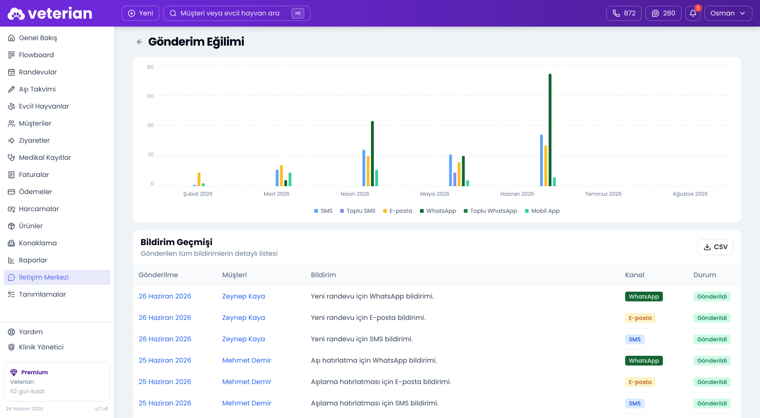Image resolution: width=760 pixels, height=418 pixels.
Task: Export notification history as CSV
Action: 715,247
